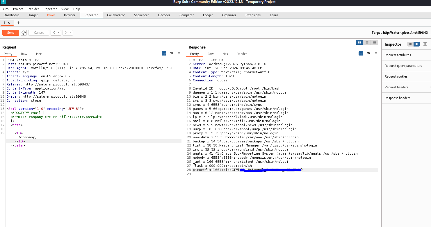Switch to the Decoder tab
Screen dimensions: 431x227
[164, 15]
